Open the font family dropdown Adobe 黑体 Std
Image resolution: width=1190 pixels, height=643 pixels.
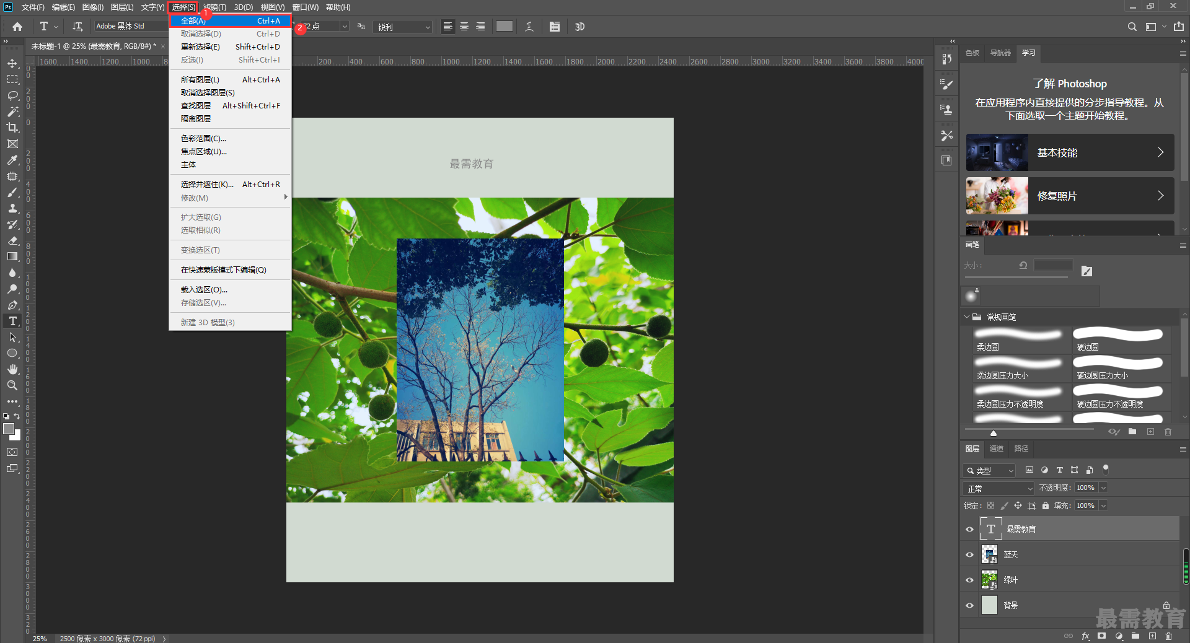(130, 26)
